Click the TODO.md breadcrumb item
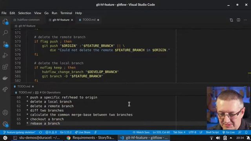This screenshot has width=251, height=141. 25,92
